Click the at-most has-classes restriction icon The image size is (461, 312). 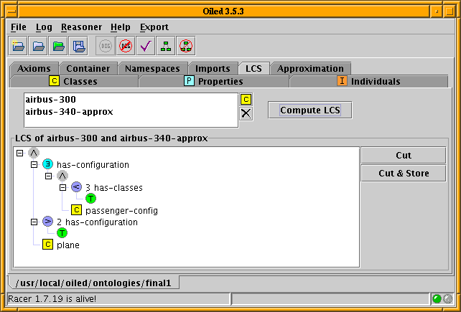[76, 187]
